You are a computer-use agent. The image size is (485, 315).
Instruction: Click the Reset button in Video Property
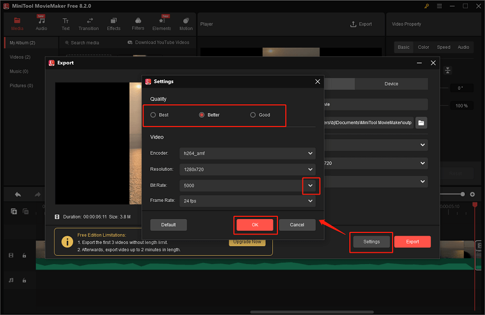coord(456,174)
